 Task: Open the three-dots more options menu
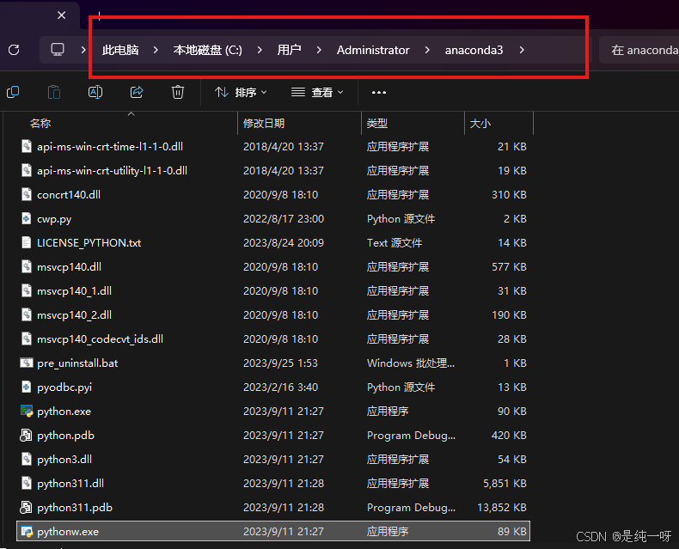point(379,92)
